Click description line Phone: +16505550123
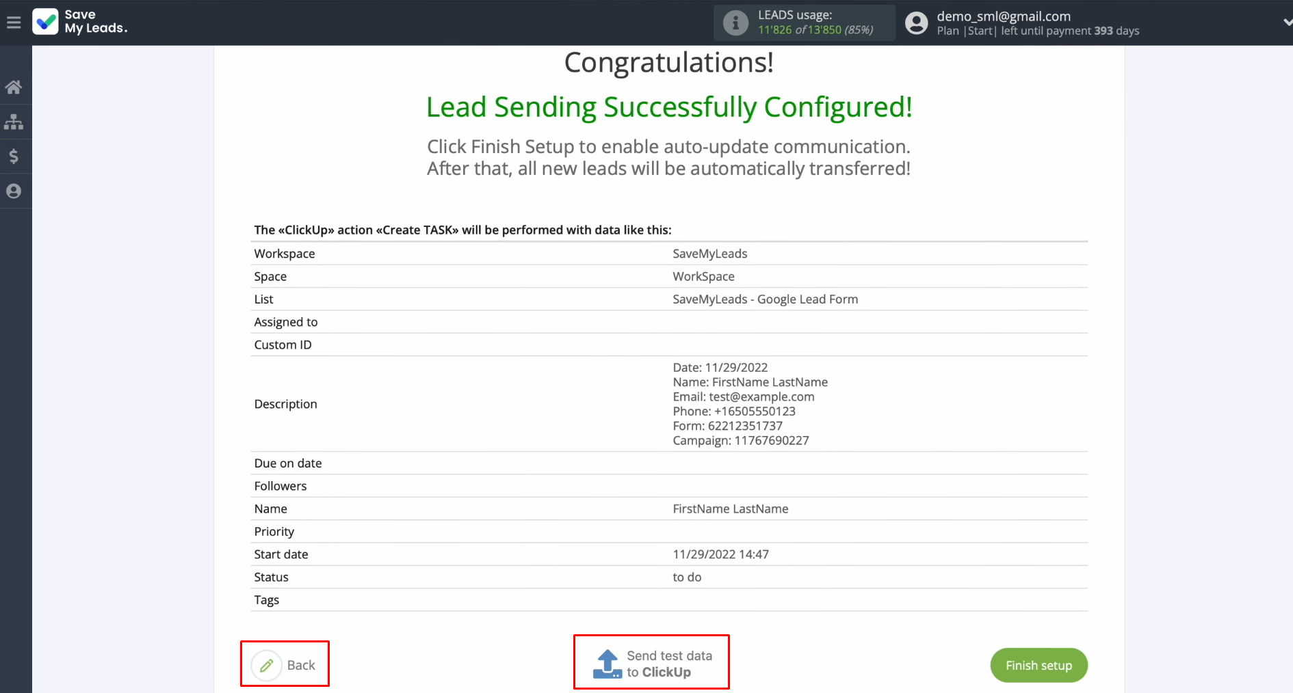Image resolution: width=1293 pixels, height=693 pixels. pyautogui.click(x=733, y=411)
